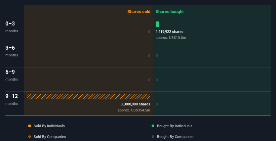Click the 6–9 months row label
This screenshot has width=276, height=141.
pyautogui.click(x=12, y=75)
